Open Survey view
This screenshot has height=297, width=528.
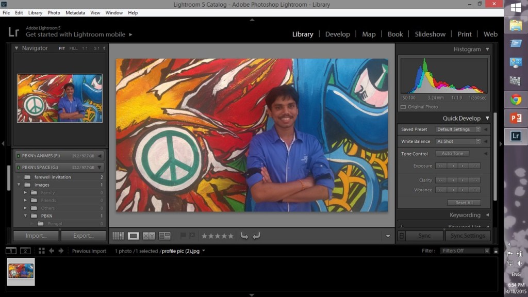tap(164, 236)
